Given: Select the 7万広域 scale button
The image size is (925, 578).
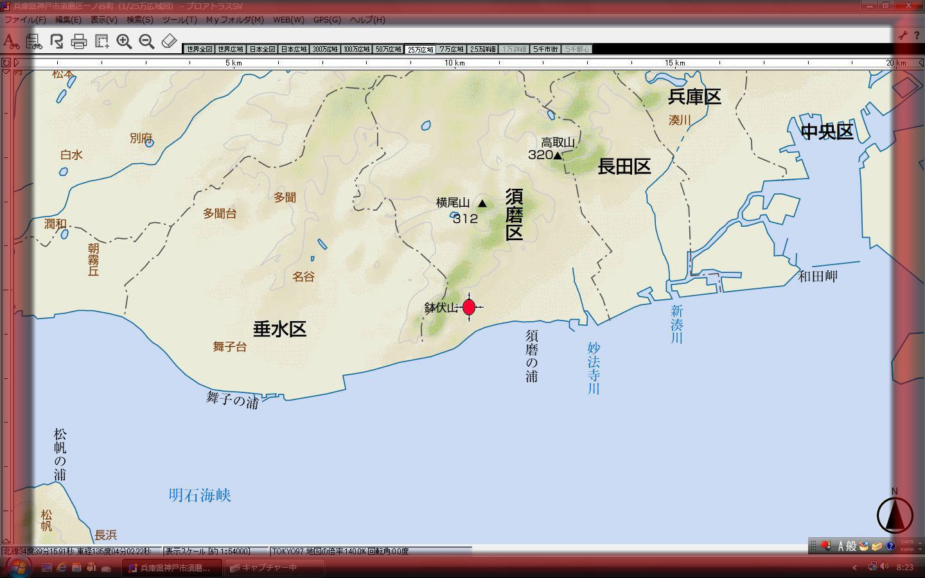Looking at the screenshot, I should point(452,49).
